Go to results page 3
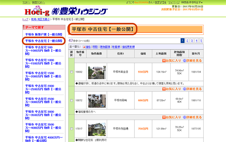The image size is (226, 142). click(192, 41)
